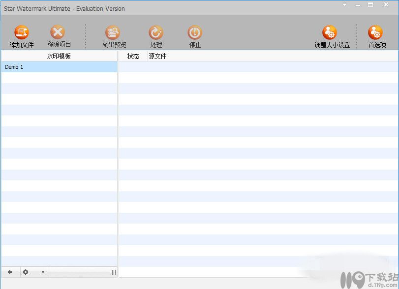399x289 pixels.
Task: Open the title bar dropdown menu arrow
Action: (344, 4)
